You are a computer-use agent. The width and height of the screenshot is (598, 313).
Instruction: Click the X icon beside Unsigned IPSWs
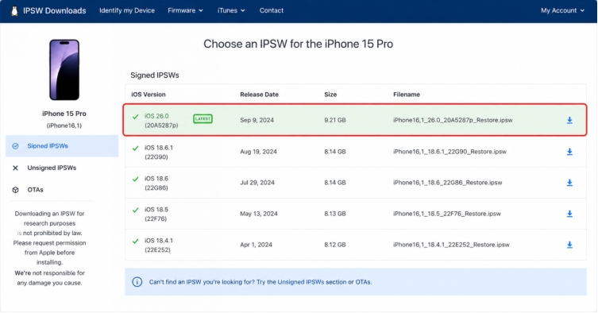15,168
